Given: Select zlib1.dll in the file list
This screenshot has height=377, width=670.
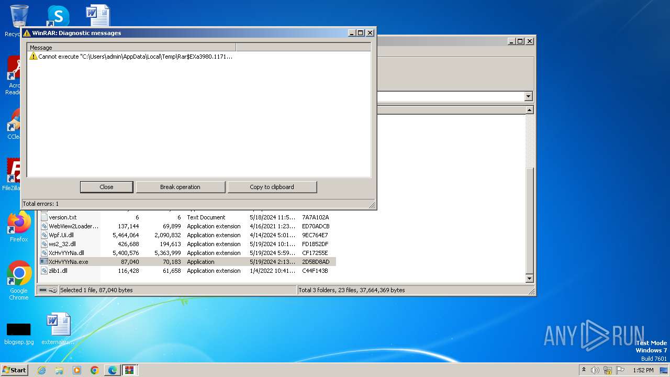Looking at the screenshot, I should click(188, 271).
